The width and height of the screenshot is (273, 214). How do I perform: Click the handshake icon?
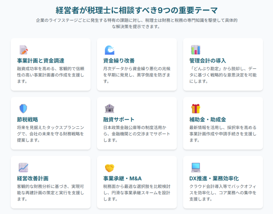pos(109,168)
